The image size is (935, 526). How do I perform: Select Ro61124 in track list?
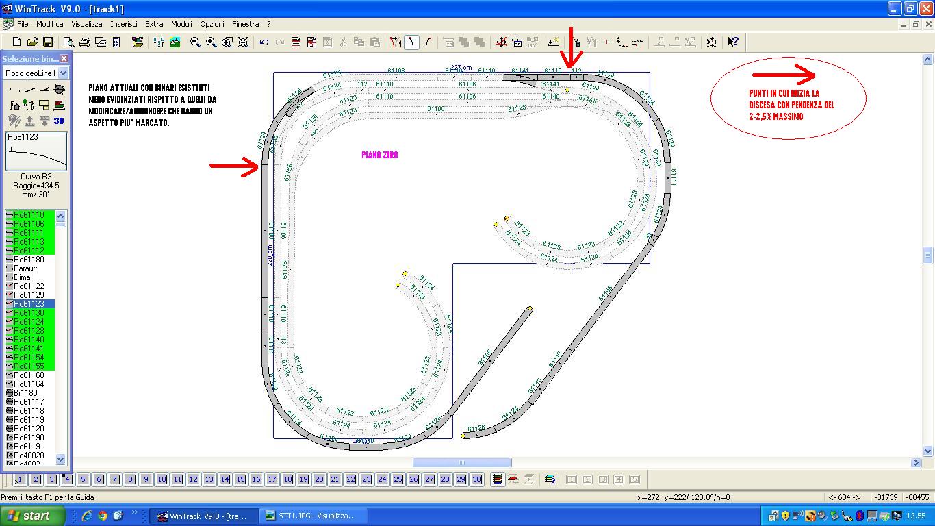(30, 322)
